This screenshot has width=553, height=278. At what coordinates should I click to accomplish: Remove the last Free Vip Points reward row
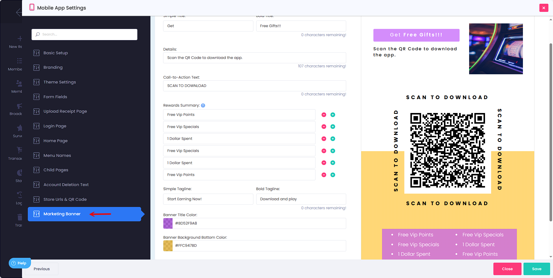click(x=324, y=175)
